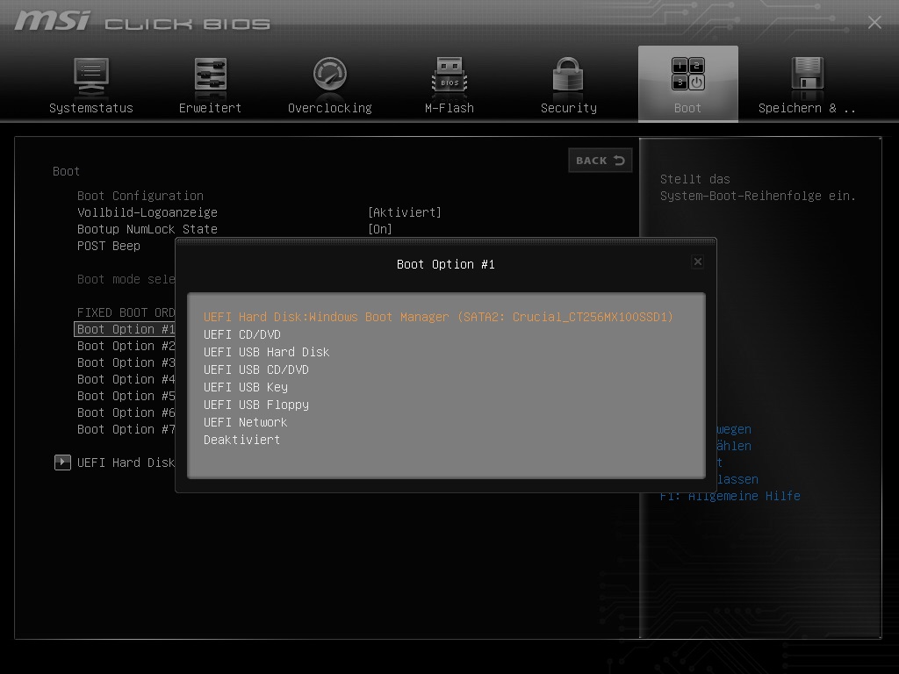Select the Boot Option #1 row
The width and height of the screenshot is (899, 674).
[125, 329]
